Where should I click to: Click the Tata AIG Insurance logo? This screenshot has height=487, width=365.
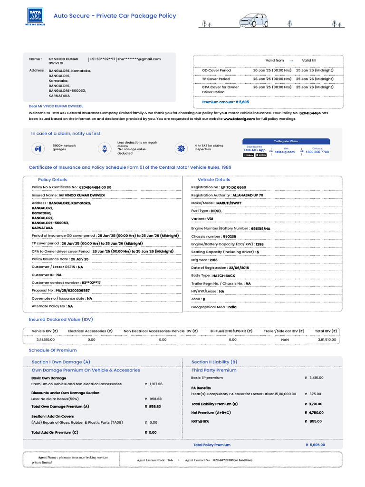[35, 17]
